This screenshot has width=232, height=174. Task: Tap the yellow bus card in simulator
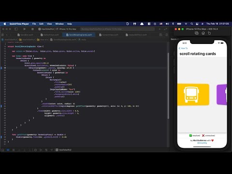click(193, 95)
